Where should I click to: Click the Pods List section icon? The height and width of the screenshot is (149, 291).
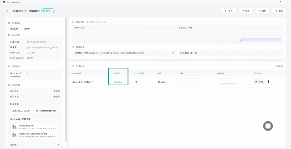(74, 66)
